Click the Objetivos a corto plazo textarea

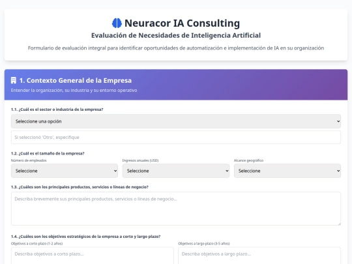[x=93, y=256]
